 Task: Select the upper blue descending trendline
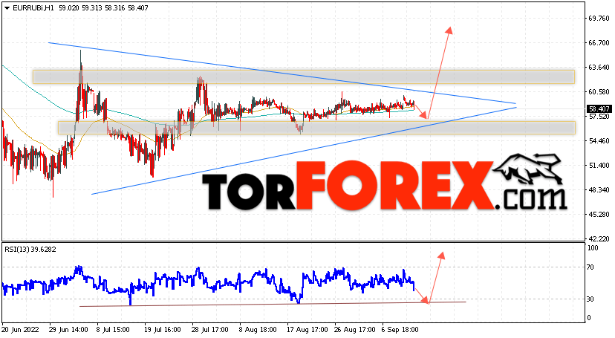point(282,73)
